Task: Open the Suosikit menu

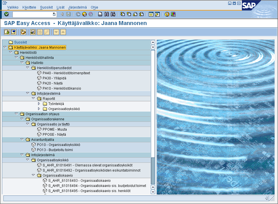Action: point(46,7)
